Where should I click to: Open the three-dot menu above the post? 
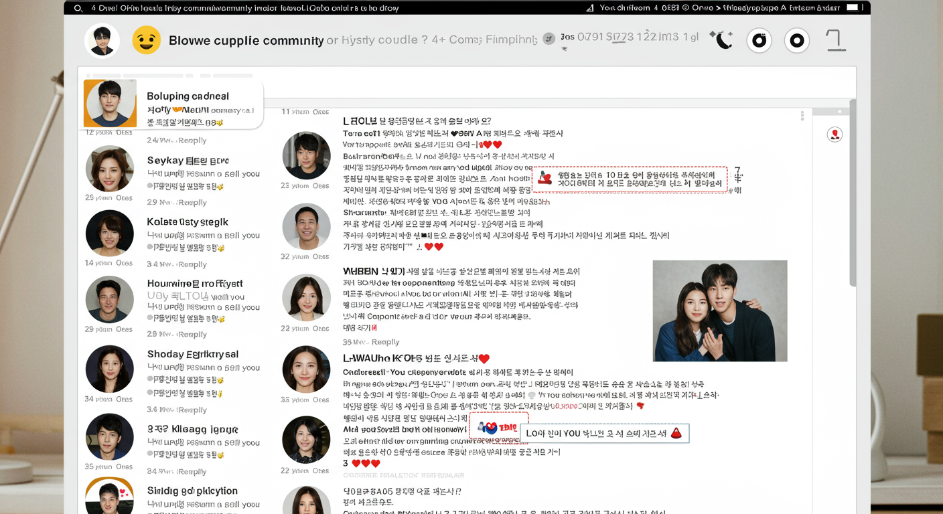pos(802,116)
